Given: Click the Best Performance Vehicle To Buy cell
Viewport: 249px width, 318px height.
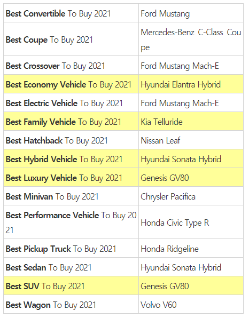Looking at the screenshot, I should [x=71, y=222].
